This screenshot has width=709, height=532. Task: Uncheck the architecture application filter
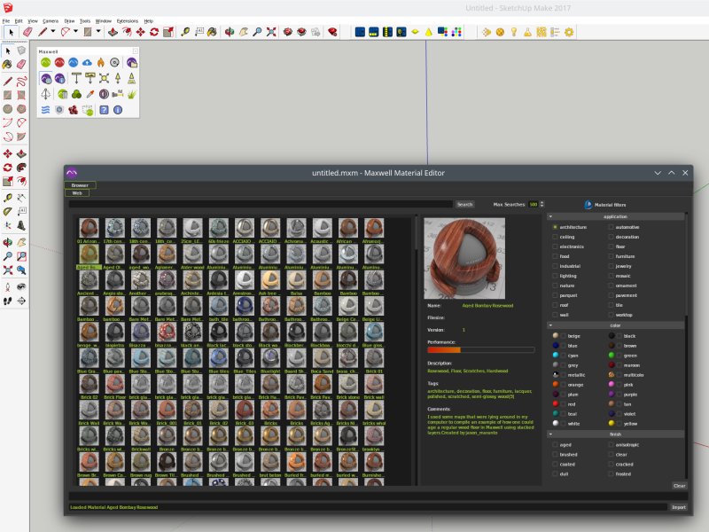(x=556, y=225)
